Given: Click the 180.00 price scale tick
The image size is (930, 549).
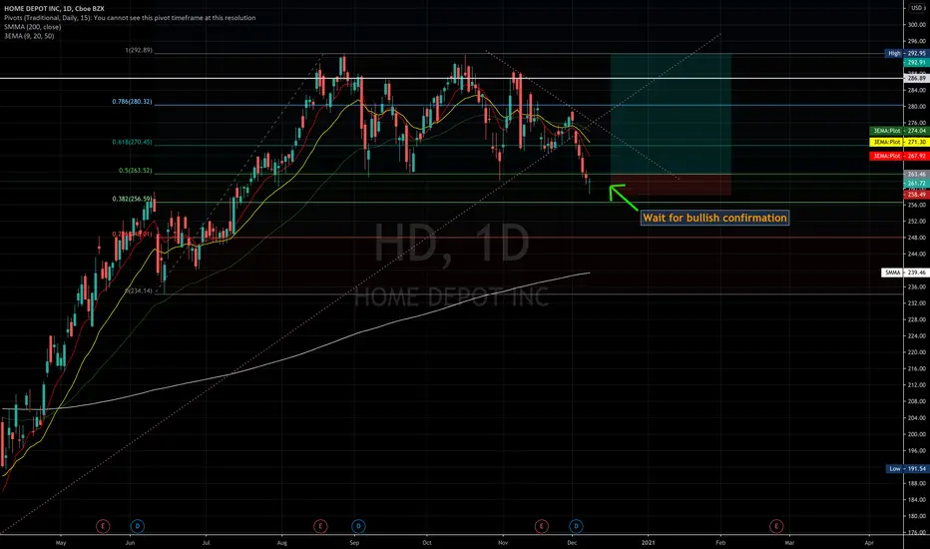Looking at the screenshot, I should pos(917,516).
